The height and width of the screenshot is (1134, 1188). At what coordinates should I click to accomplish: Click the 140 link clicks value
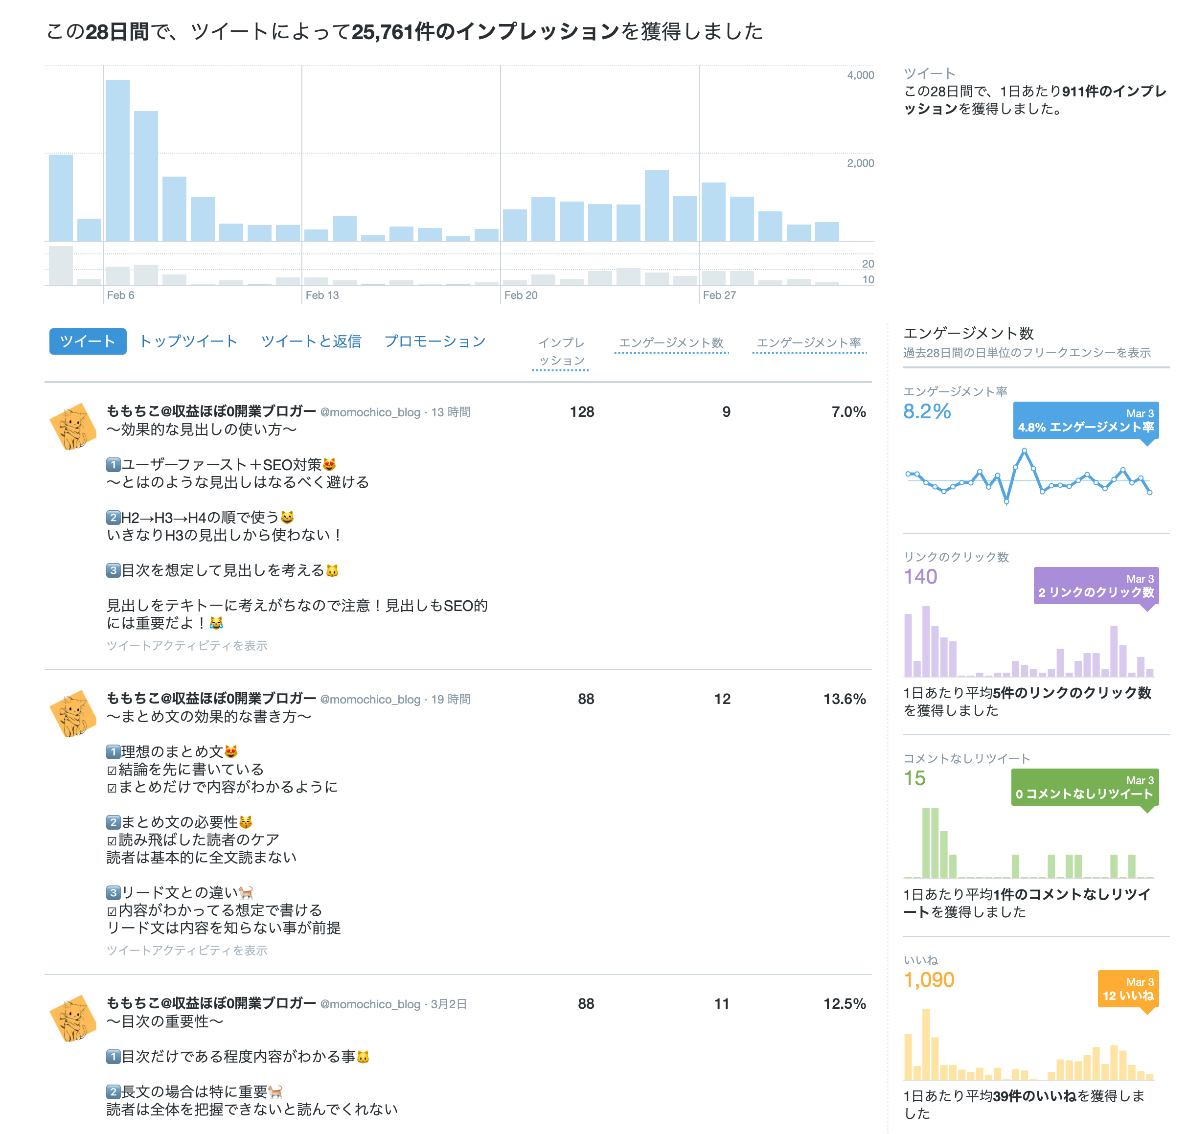920,577
